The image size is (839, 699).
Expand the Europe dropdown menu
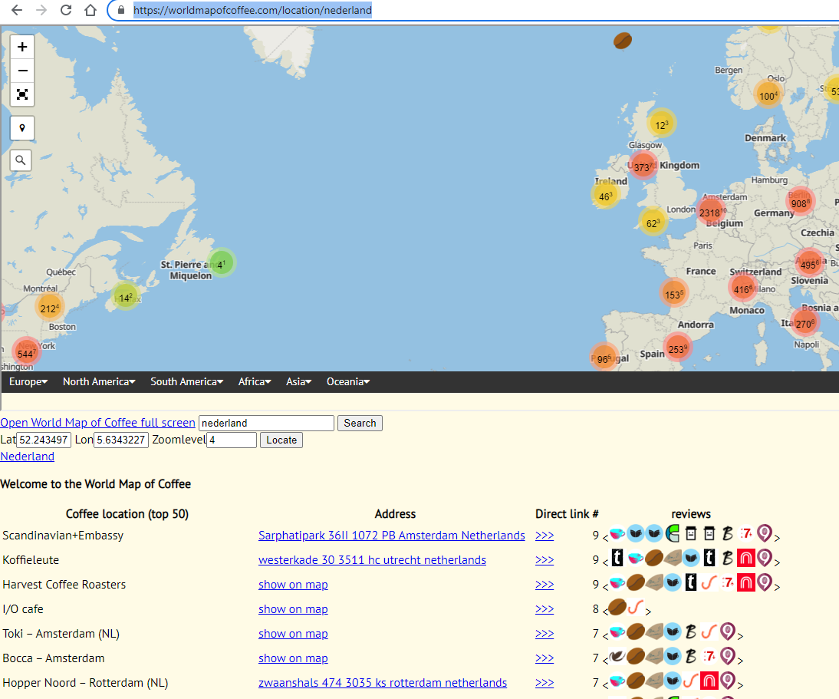pos(28,381)
